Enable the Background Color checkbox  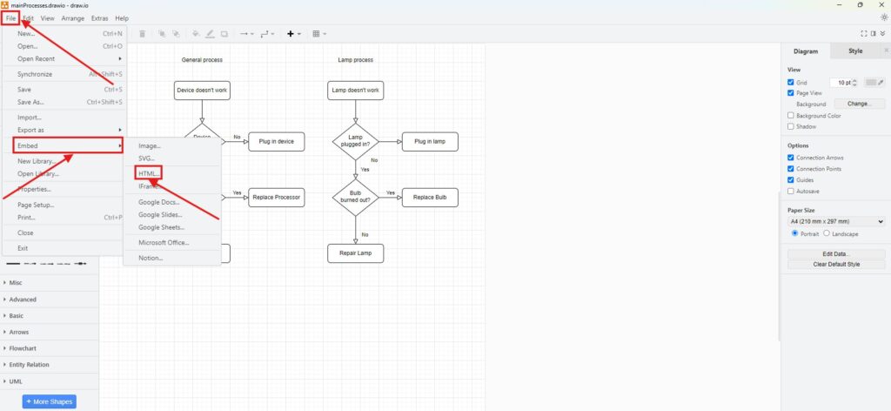pyautogui.click(x=790, y=116)
